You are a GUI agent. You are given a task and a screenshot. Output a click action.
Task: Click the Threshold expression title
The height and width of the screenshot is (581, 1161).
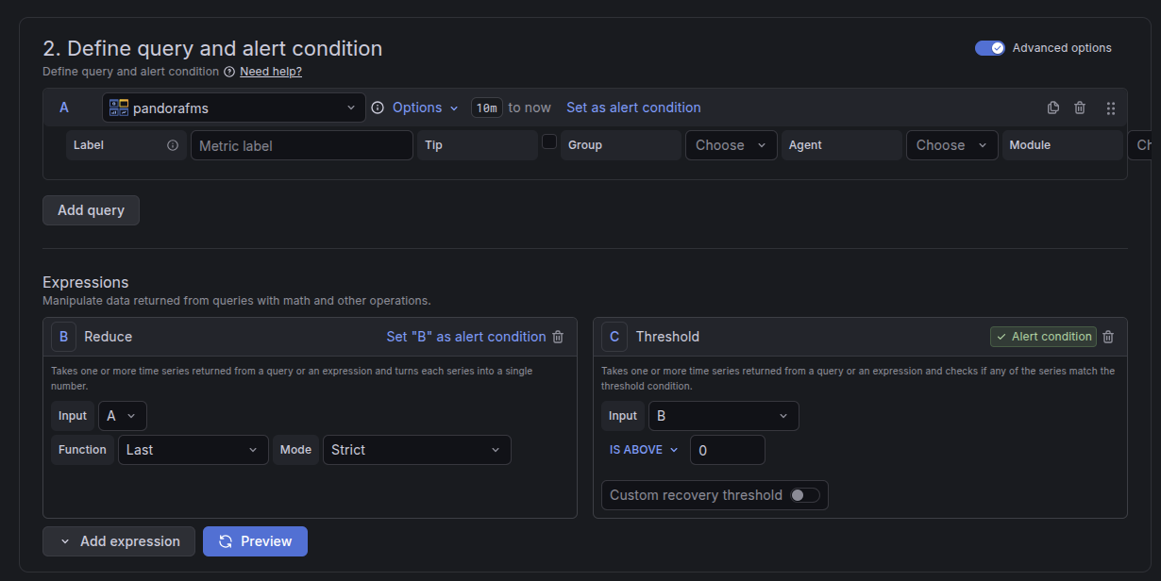(x=667, y=337)
